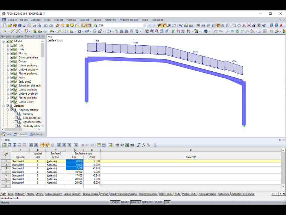Switch to the Pohledy navigator tab
Image resolution: width=286 pixels, height=215 pixels.
(x=36, y=134)
